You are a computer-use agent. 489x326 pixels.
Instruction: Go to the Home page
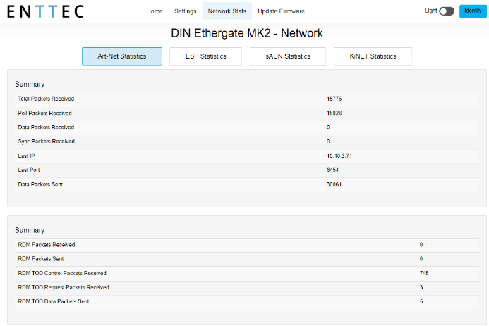155,11
